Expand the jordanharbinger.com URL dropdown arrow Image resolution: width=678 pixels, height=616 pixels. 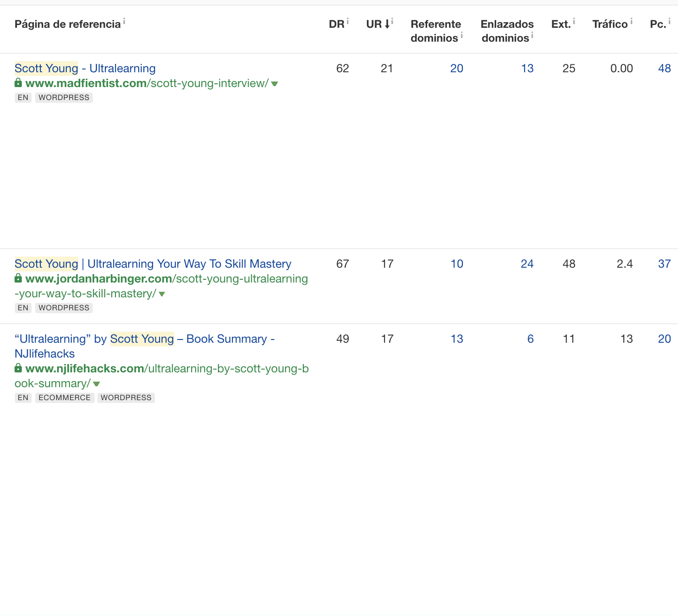162,294
